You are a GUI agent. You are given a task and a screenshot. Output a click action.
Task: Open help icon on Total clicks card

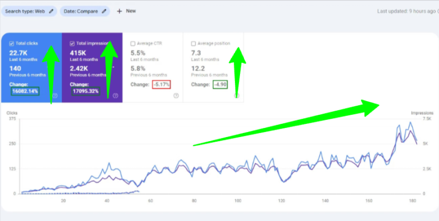(55, 96)
